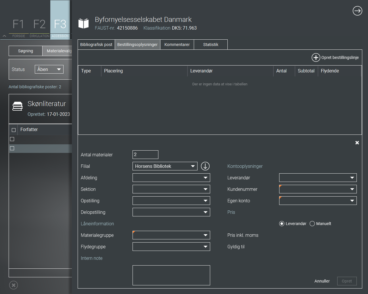Open the Flydegruppe dropdown

coord(171,247)
